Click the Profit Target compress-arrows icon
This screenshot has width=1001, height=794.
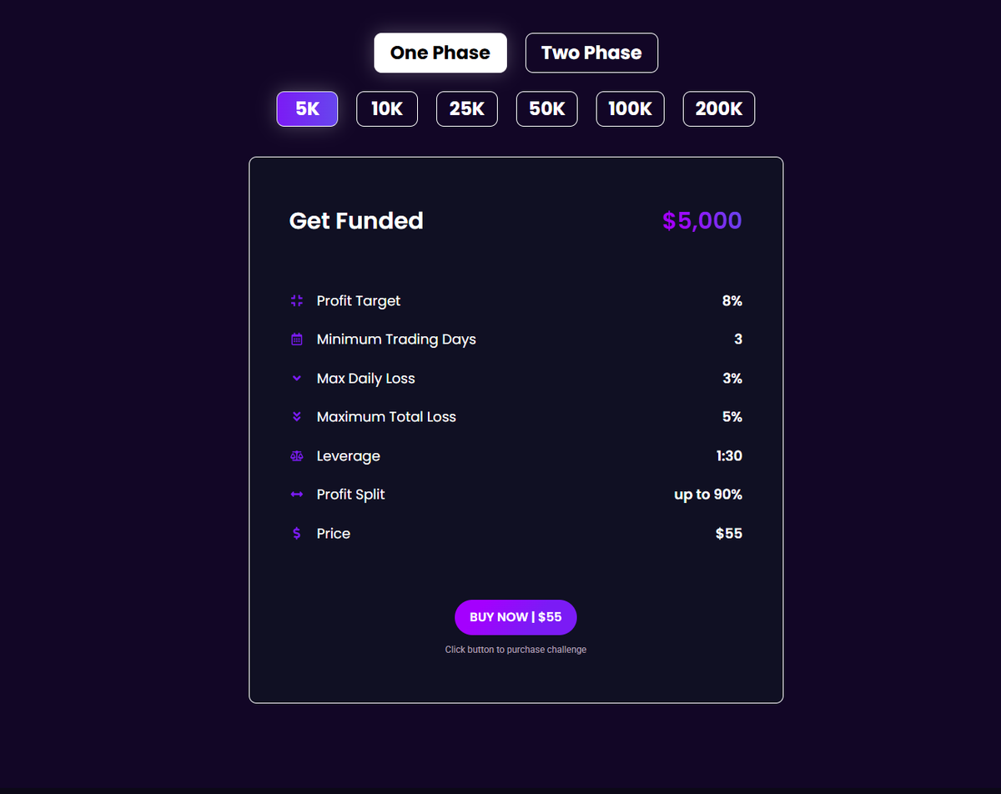click(297, 300)
